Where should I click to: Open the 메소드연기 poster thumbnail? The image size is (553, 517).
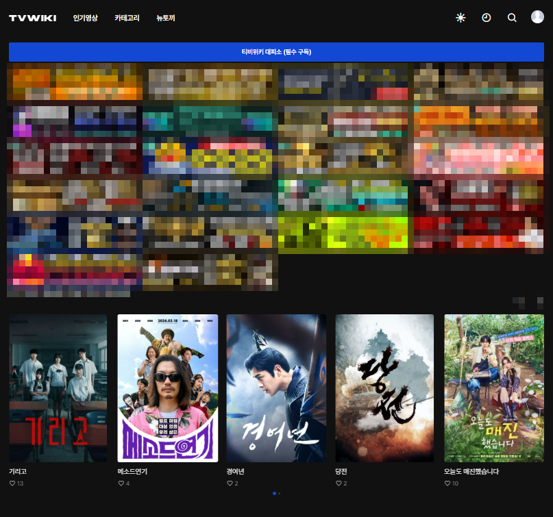[x=167, y=388]
